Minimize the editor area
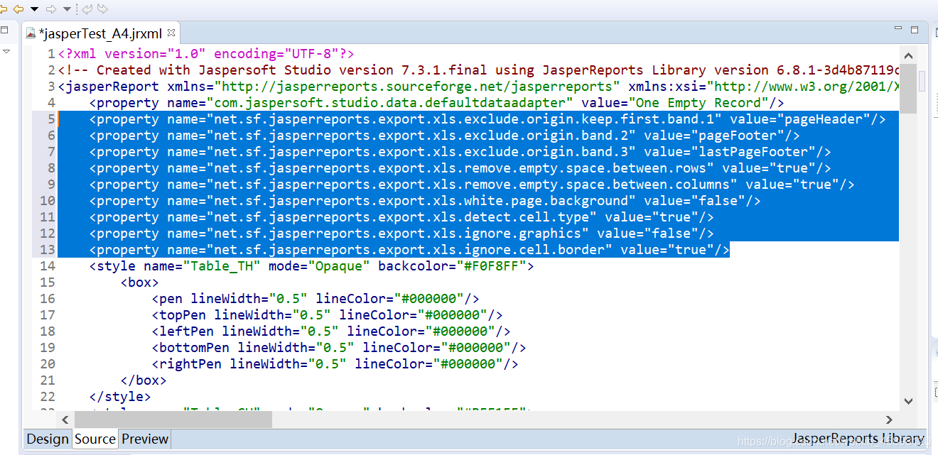938x455 pixels. tap(899, 29)
